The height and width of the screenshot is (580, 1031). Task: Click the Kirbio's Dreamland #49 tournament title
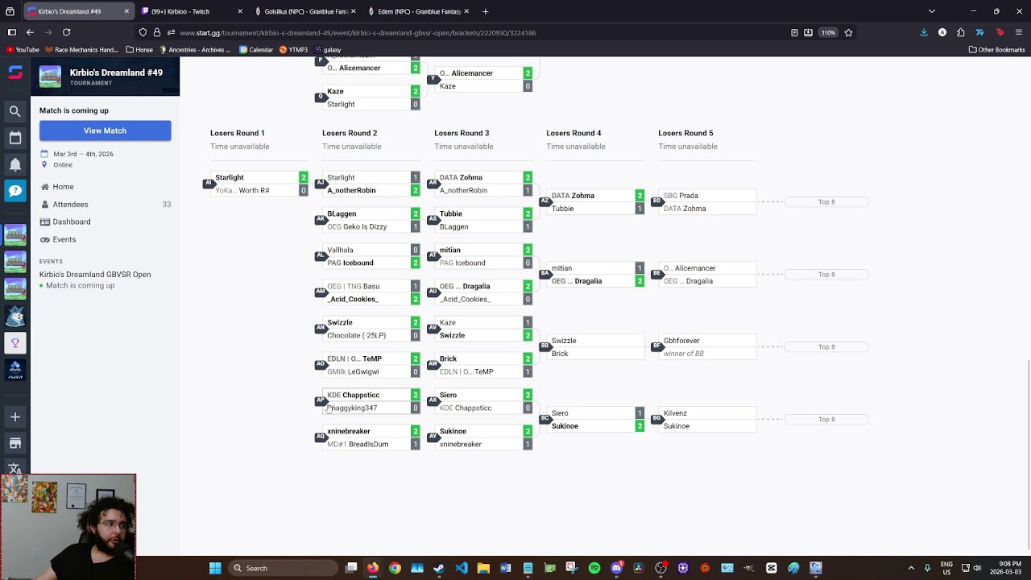pyautogui.click(x=116, y=72)
